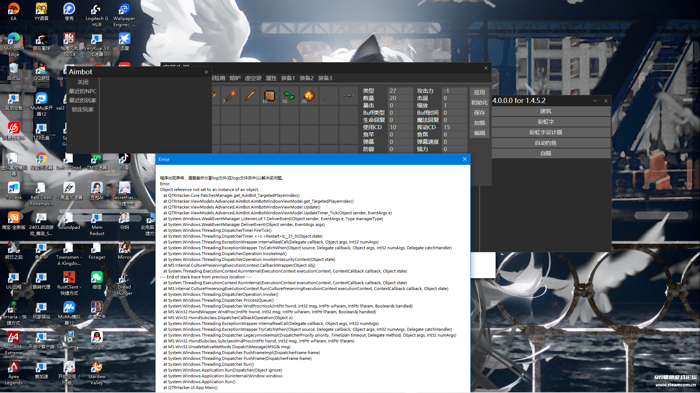The image size is (700, 393).
Task: Launch Logitech G HUB
Action: click(x=96, y=8)
